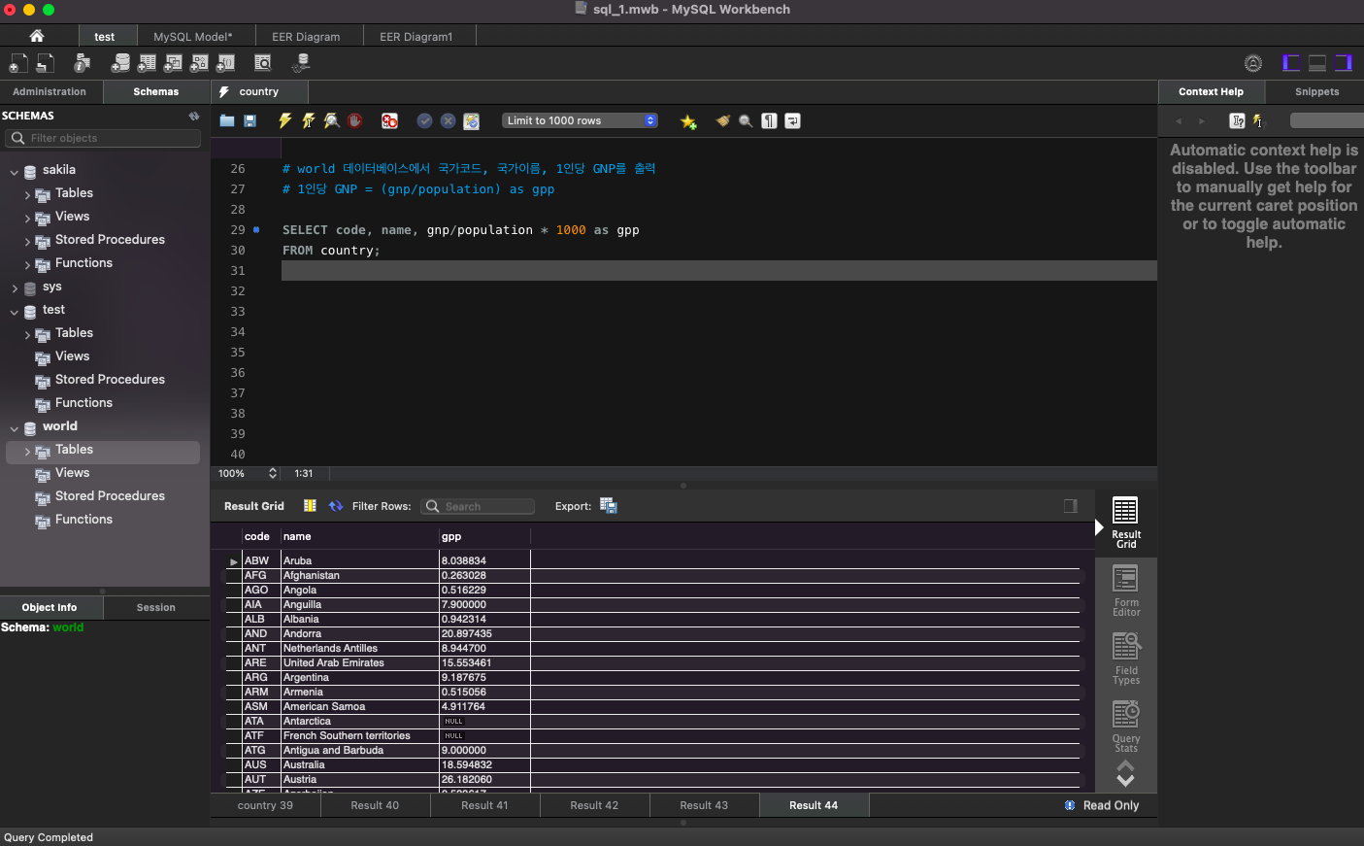Open the Form Editor view
The height and width of the screenshot is (846, 1364).
click(x=1126, y=592)
